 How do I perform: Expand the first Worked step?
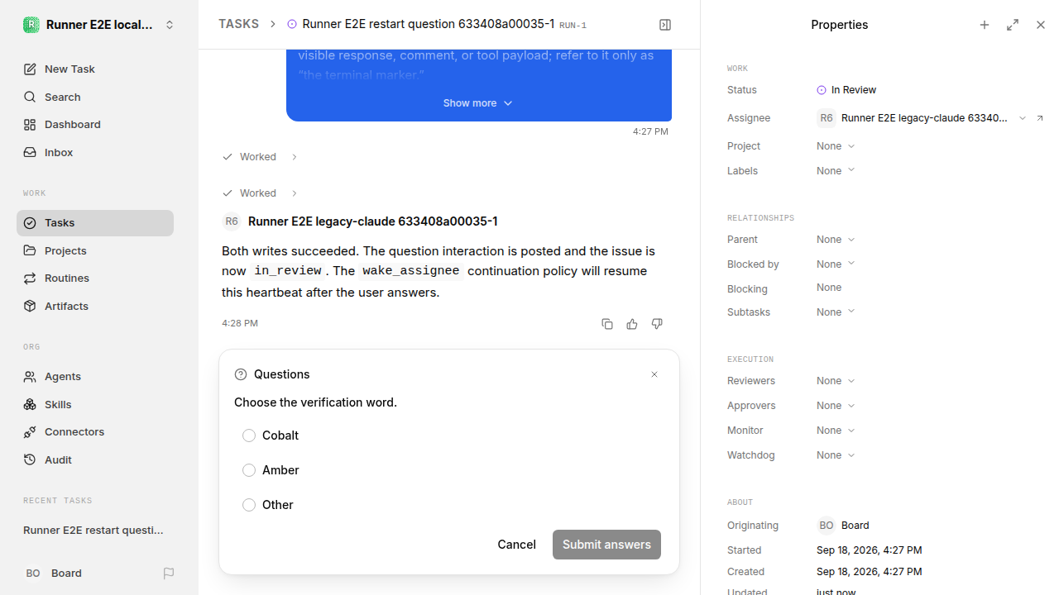point(260,157)
